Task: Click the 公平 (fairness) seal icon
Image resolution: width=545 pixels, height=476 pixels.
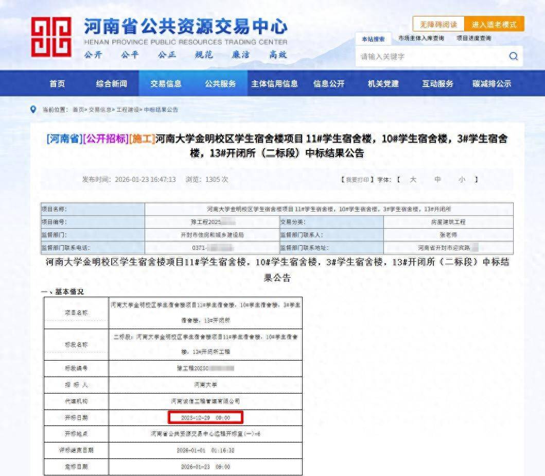Action: 131,54
